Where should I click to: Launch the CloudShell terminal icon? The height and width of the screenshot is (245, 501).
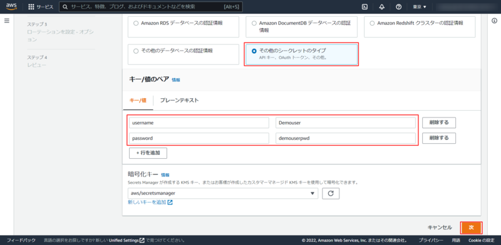coord(364,7)
